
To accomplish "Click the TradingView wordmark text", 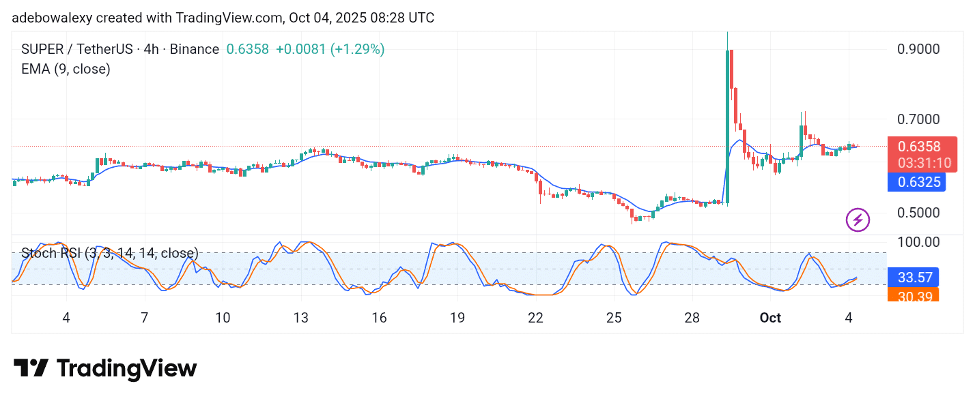I will click(126, 369).
